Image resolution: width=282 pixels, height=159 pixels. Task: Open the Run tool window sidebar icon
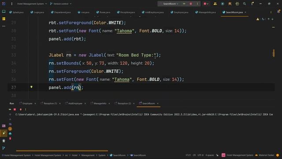4,133
